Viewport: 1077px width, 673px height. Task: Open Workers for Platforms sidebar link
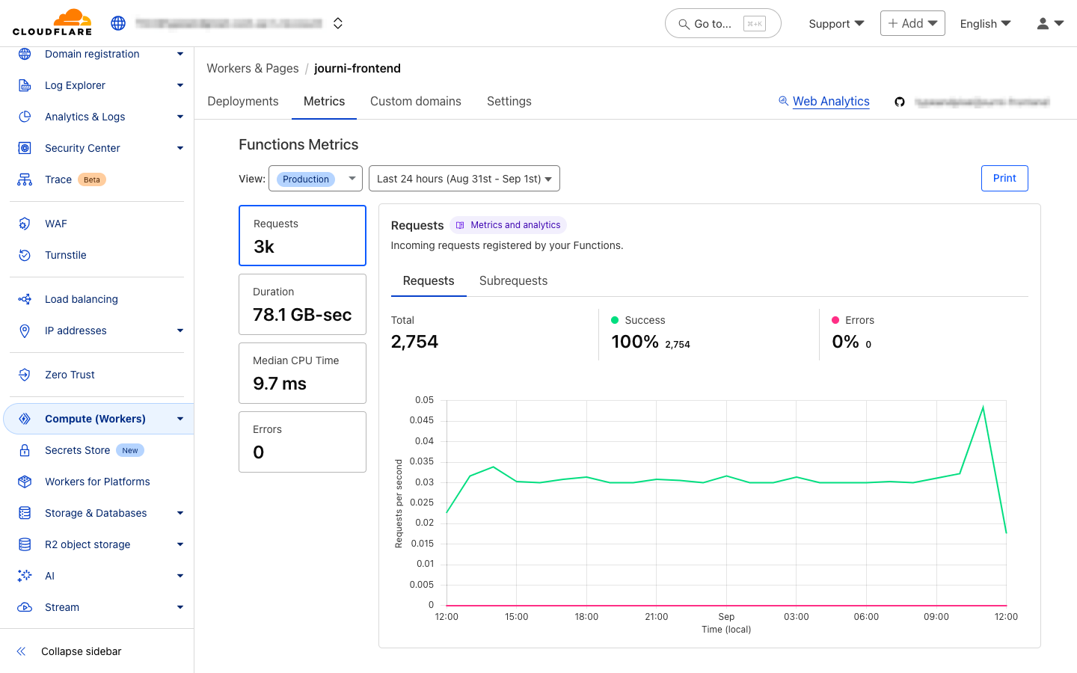[x=97, y=482]
